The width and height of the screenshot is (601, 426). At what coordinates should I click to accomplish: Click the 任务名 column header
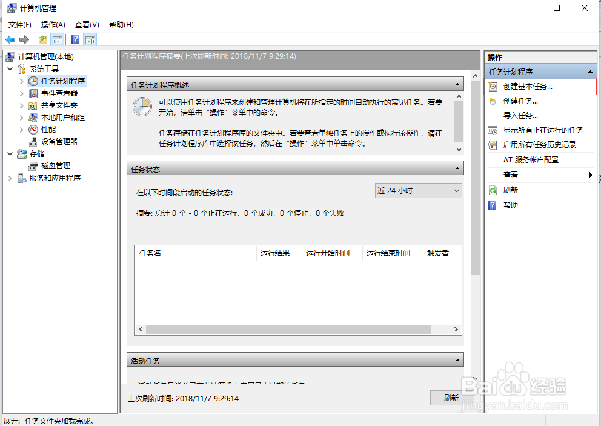(196, 253)
